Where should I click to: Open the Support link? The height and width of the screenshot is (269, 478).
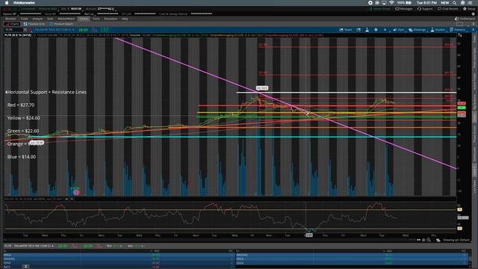pos(425,9)
